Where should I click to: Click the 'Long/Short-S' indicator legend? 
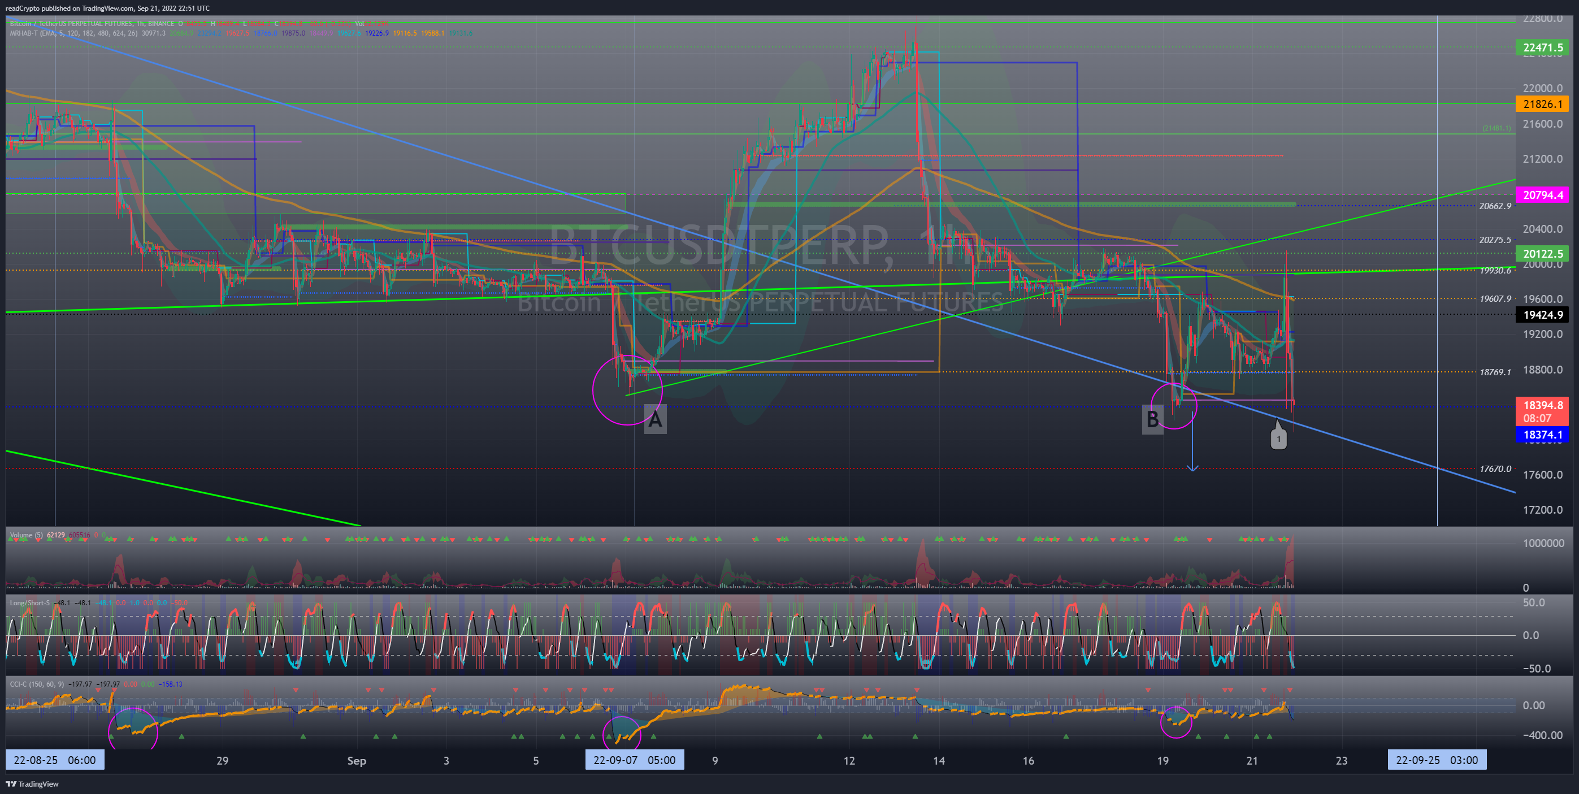pyautogui.click(x=29, y=602)
